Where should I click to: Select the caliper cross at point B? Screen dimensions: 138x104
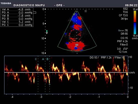click(49, 84)
